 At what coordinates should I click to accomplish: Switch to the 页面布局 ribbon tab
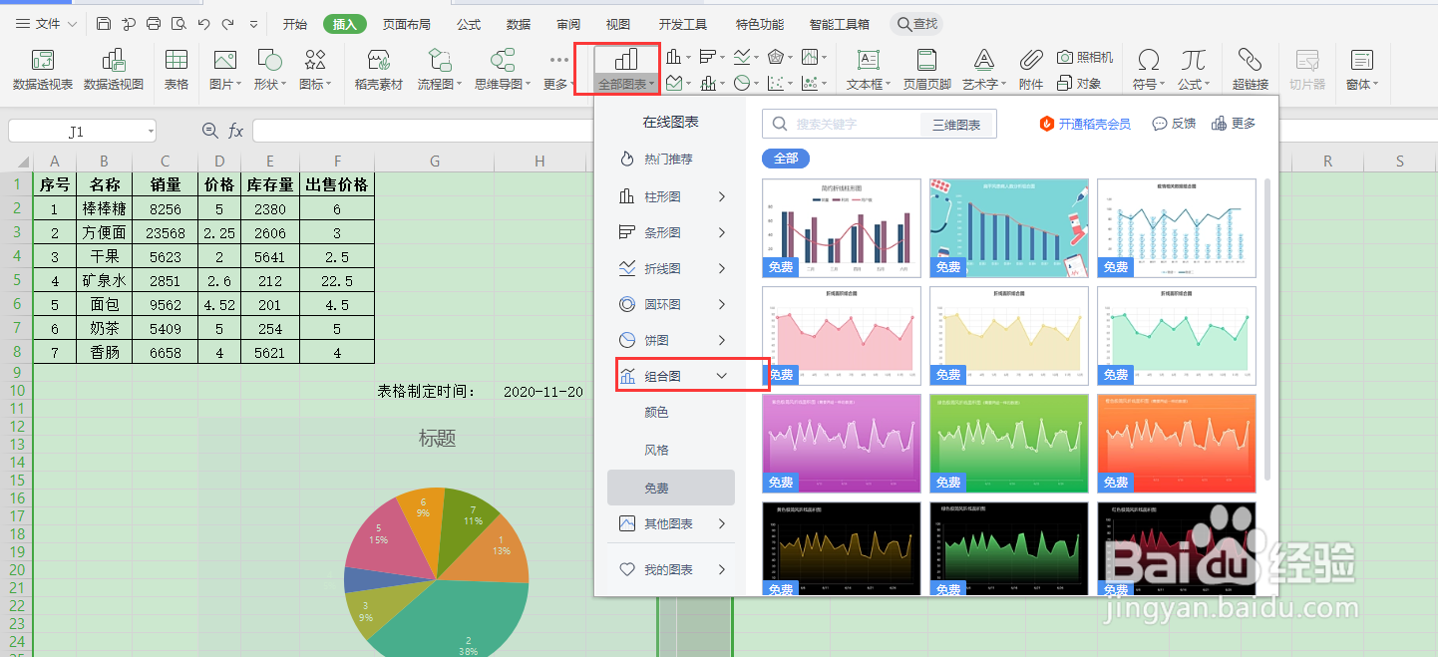pos(405,23)
